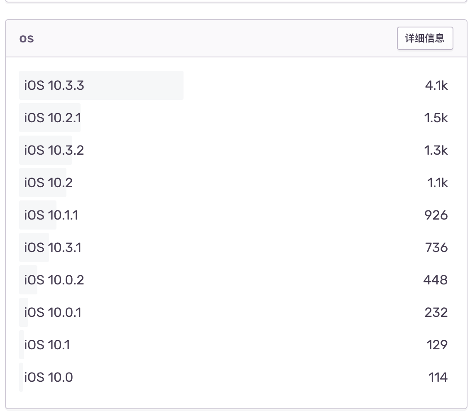Select the 736 count value
Screen dimensions: 475x420
pyautogui.click(x=436, y=248)
